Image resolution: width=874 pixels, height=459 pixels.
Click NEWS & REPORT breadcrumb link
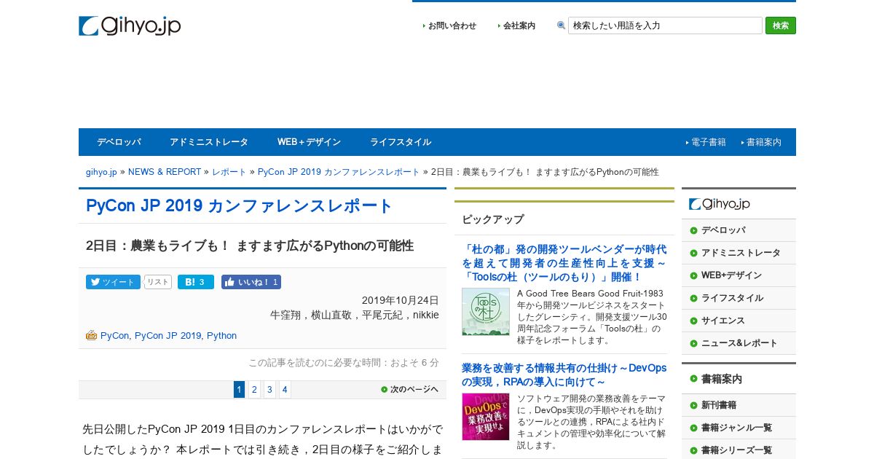[165, 172]
